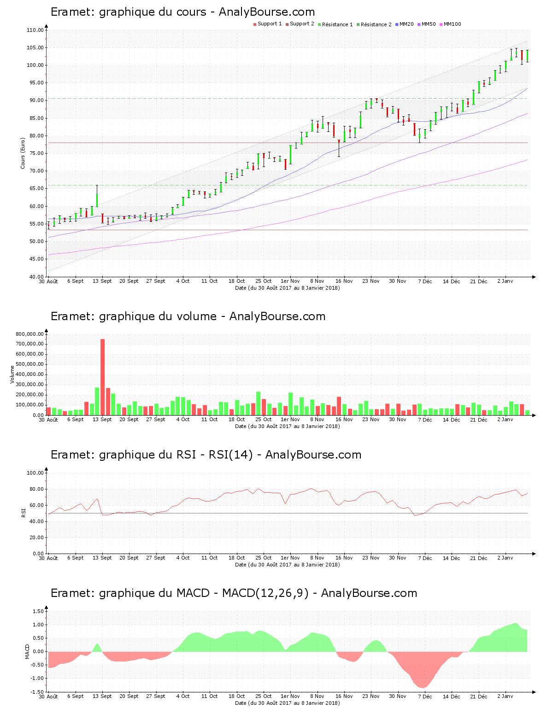The image size is (553, 715).
Task: Click the vertical 'Volume' axis label
Action: [x=12, y=375]
